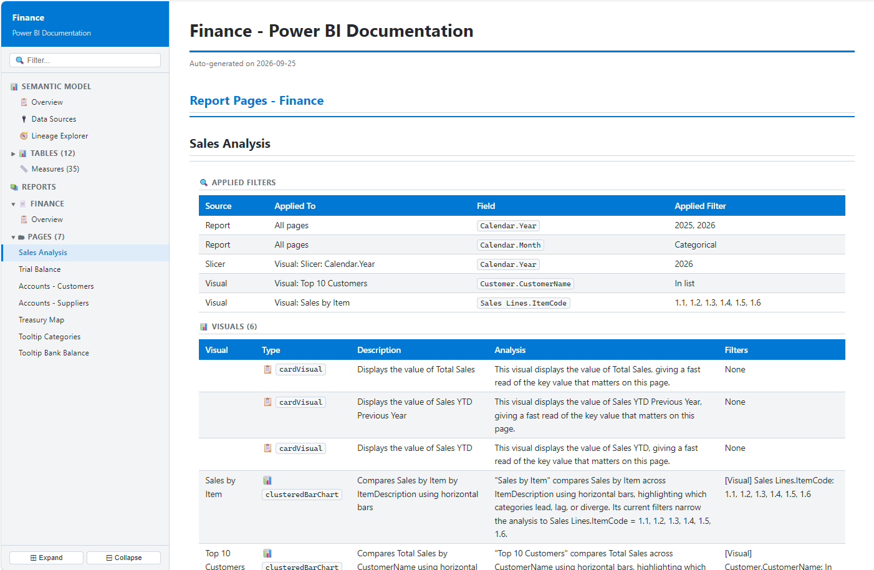The image size is (874, 570).
Task: Click the Finance title in sidebar header
Action: coord(28,17)
